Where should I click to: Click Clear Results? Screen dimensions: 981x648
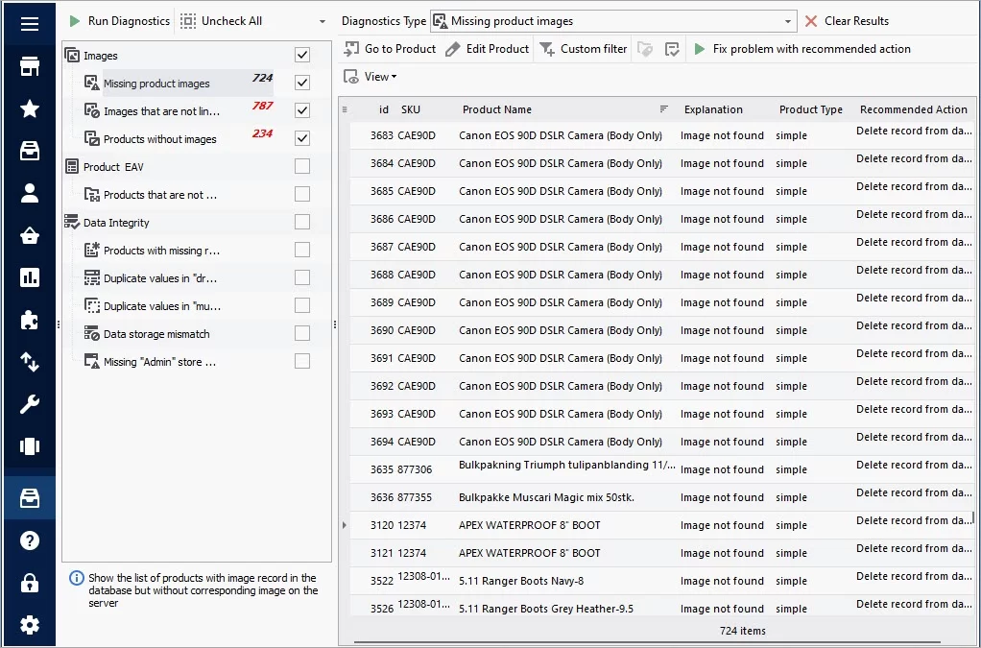848,21
